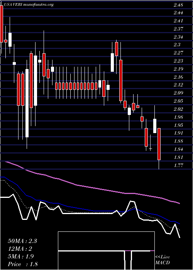Select the 2.27 price level label
The width and height of the screenshot is (193, 270).
tap(178, 53)
